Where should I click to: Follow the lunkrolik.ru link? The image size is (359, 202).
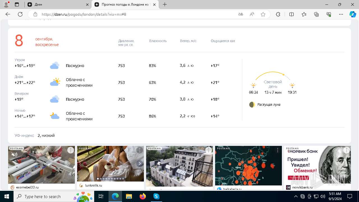[x=94, y=185]
